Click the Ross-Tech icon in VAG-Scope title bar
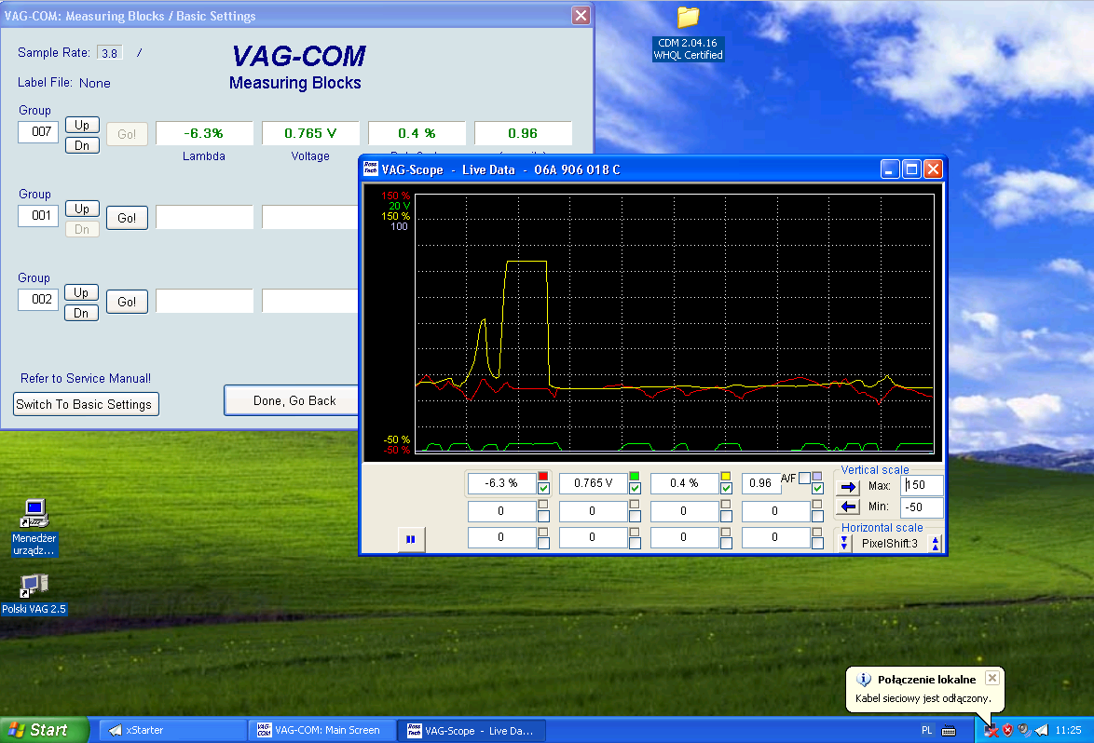Viewport: 1094px width, 743px height. (371, 169)
